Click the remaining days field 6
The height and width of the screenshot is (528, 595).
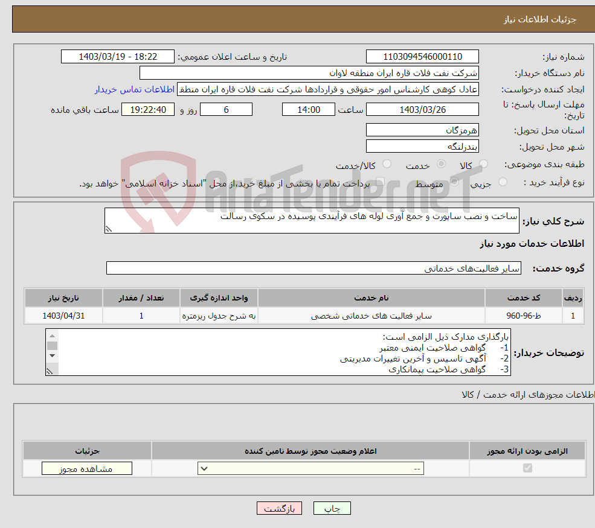click(x=226, y=110)
